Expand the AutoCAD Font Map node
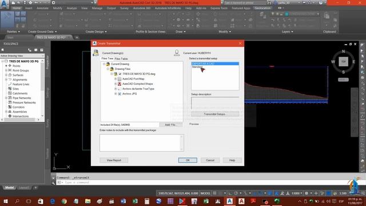Viewport: 366px width, 206px height. (116, 79)
